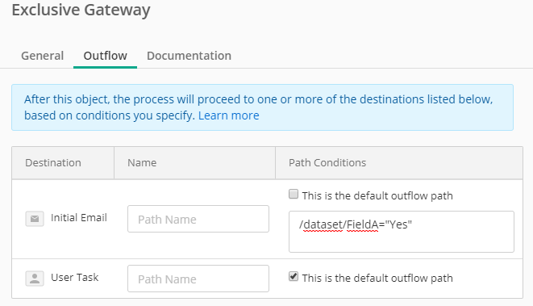Select the Initial Email destination label
Viewport: 533px width, 306px height.
coord(79,217)
